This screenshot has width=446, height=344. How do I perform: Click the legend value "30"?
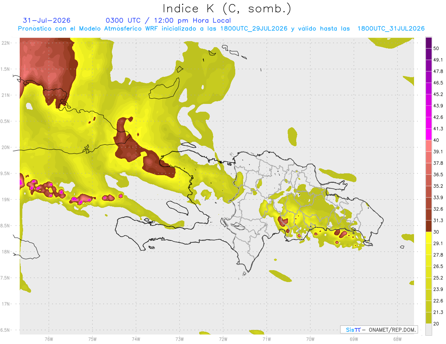(x=437, y=232)
